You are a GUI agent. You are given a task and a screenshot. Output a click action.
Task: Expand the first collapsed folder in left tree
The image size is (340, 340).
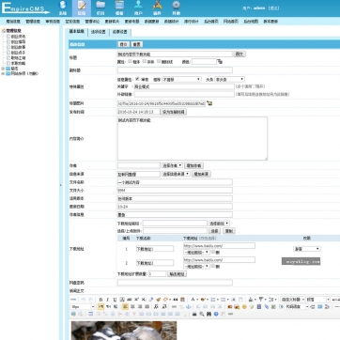click(x=3, y=69)
